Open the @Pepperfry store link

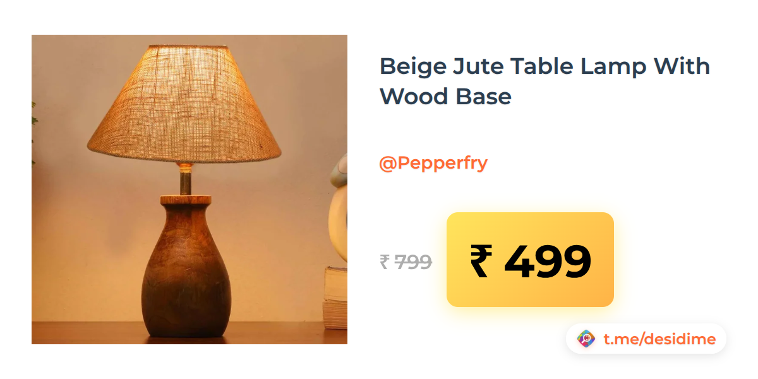click(433, 164)
